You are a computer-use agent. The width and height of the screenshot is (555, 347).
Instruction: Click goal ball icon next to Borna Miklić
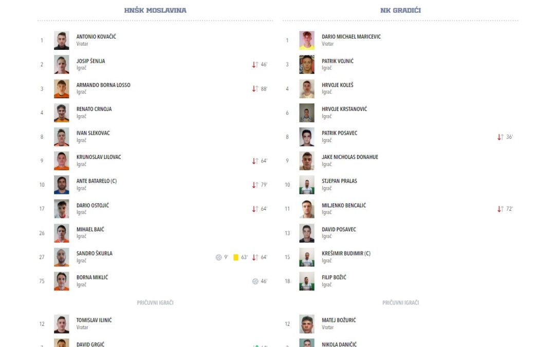pos(255,281)
